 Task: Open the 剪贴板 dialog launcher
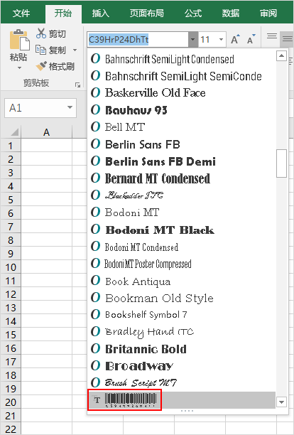coord(78,85)
